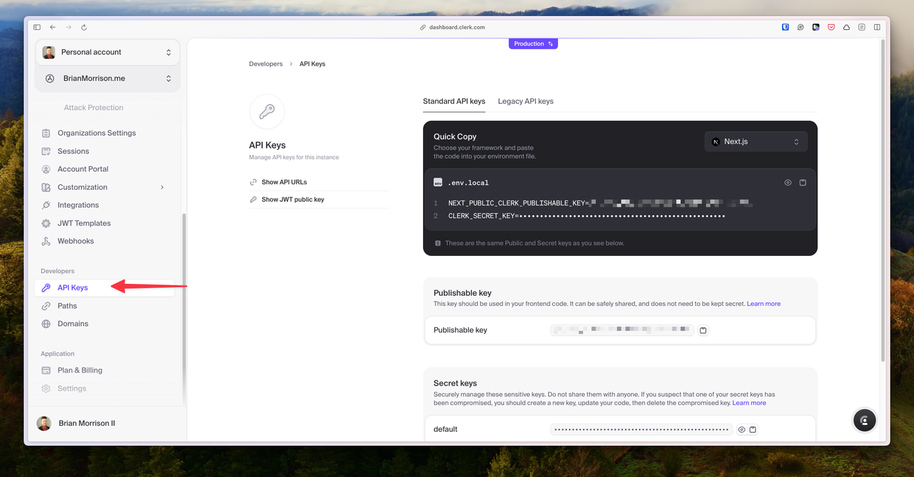Switch to the Legacy API keys tab
Image resolution: width=914 pixels, height=477 pixels.
(x=526, y=101)
